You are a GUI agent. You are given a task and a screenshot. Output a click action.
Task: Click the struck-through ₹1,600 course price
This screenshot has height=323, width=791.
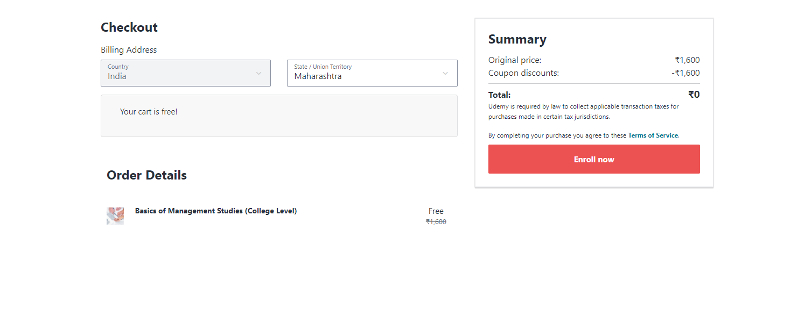(x=436, y=222)
